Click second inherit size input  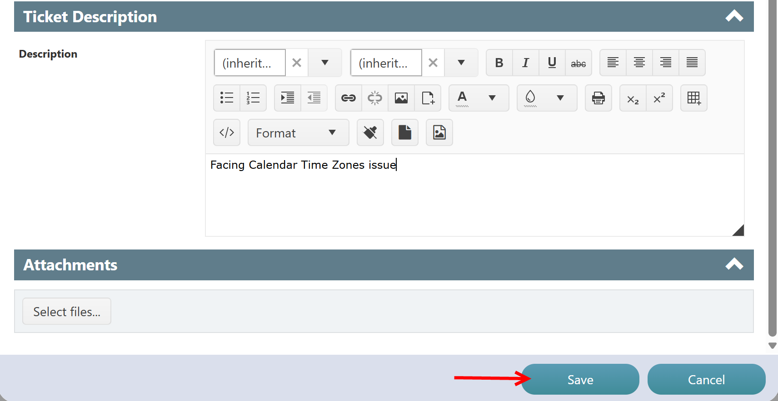point(386,63)
